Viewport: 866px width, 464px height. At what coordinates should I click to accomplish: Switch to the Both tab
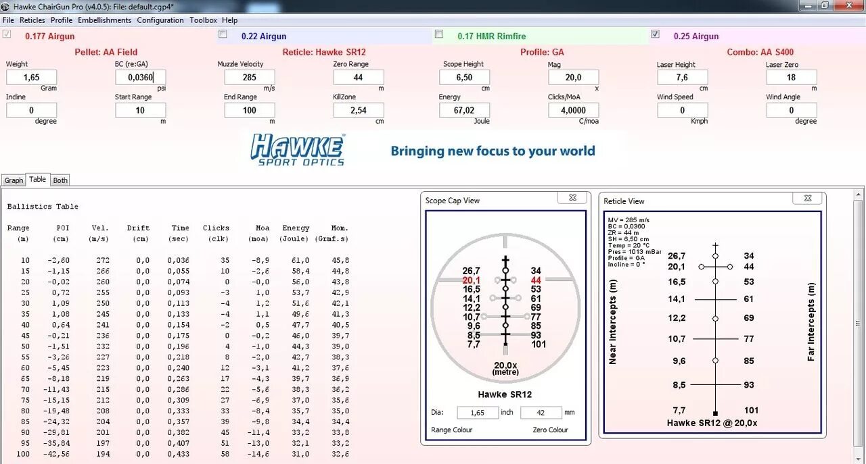pyautogui.click(x=60, y=180)
